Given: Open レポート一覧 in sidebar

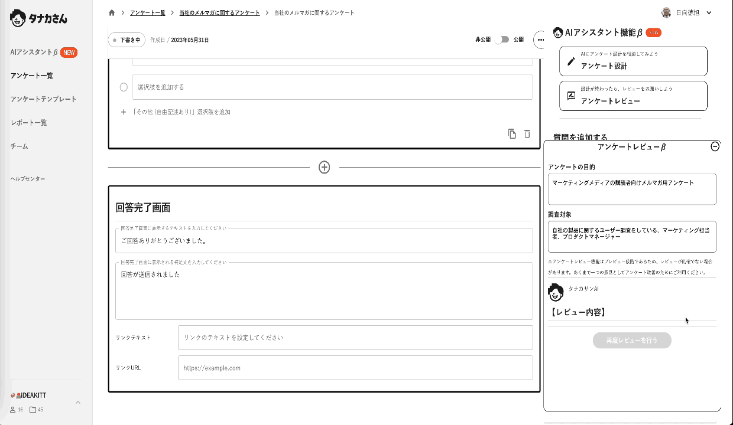Looking at the screenshot, I should click(28, 123).
